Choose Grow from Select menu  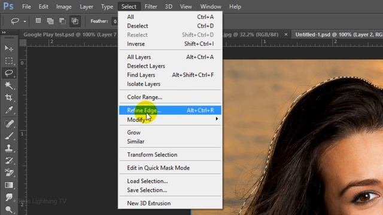point(170,133)
